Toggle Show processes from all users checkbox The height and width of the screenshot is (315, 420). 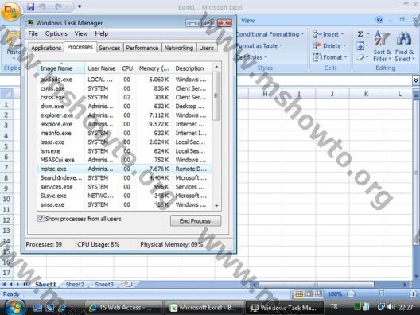coord(41,219)
